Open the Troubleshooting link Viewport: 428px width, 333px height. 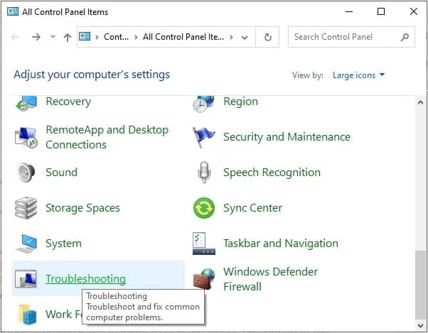[86, 279]
